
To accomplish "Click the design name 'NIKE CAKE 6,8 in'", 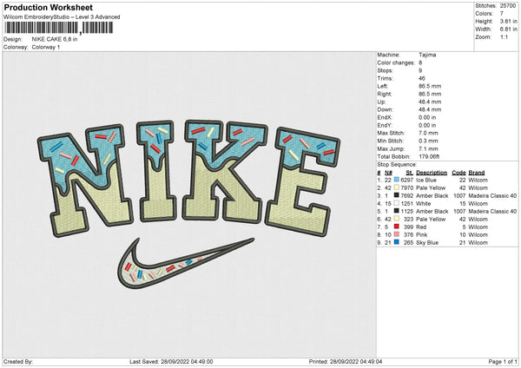I will pyautogui.click(x=55, y=39).
